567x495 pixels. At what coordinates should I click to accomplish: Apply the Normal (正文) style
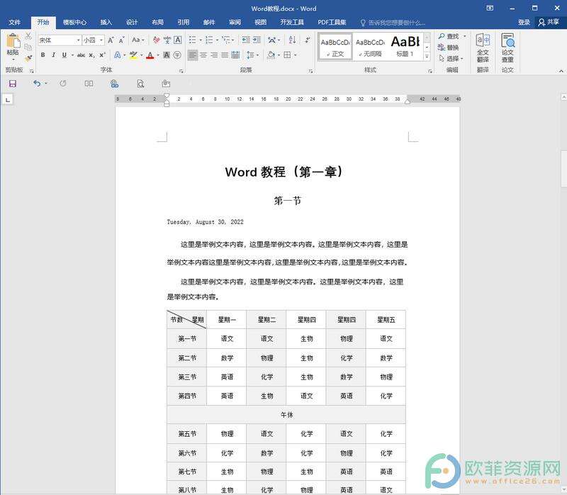click(x=335, y=47)
